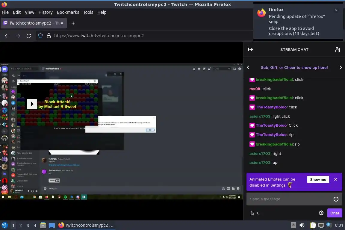
Task: Collapse the stream chat panel
Action: 251,49
